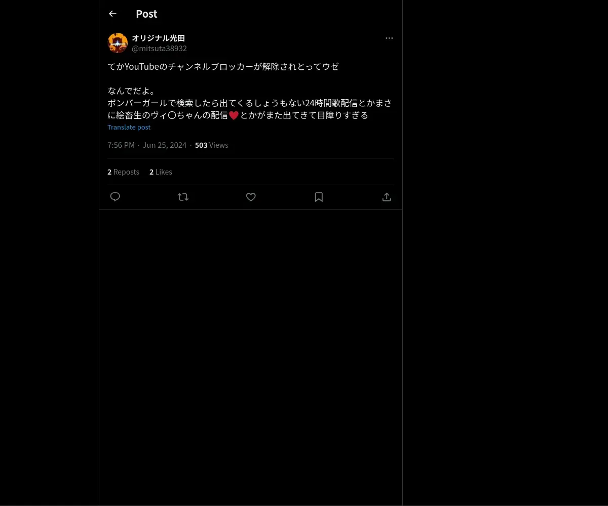
Task: Click the red heart emoji in tweet
Action: [x=234, y=115]
